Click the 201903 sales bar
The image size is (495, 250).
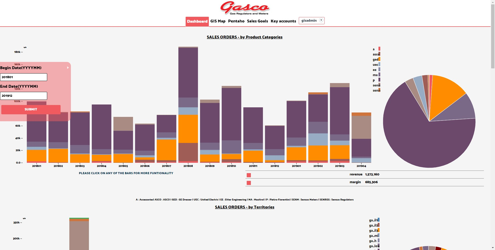340,123
